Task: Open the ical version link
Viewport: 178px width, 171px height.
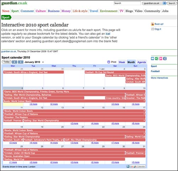Action: click(108, 34)
